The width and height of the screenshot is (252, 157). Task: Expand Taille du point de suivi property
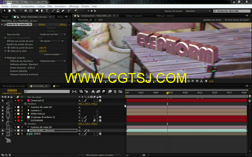(5, 48)
